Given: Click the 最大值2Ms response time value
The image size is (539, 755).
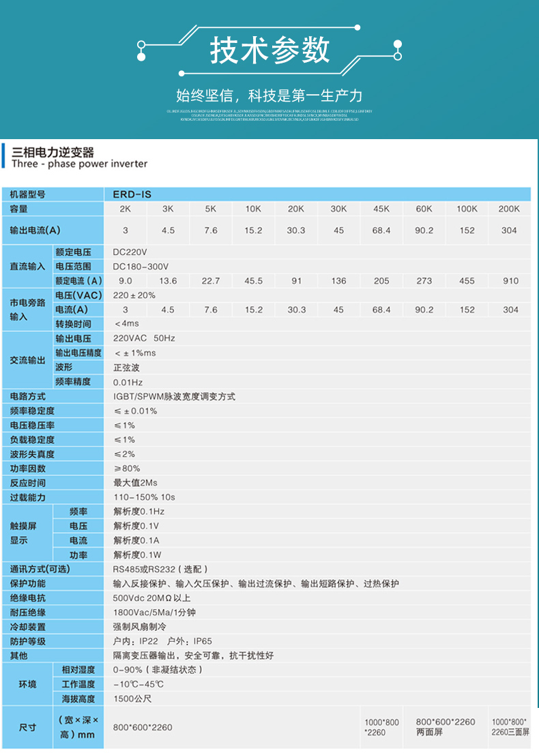Looking at the screenshot, I should point(135,482).
